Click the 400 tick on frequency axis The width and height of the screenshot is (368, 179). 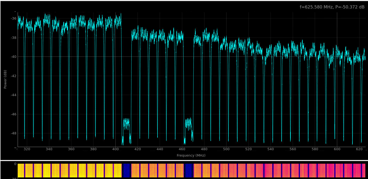pos(115,149)
